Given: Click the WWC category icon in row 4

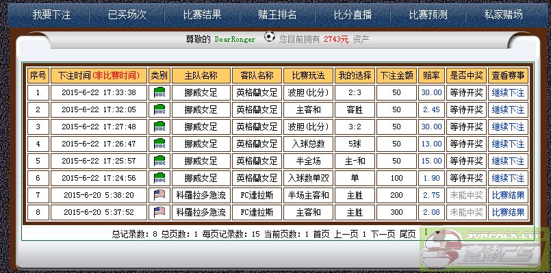Looking at the screenshot, I should tap(159, 144).
